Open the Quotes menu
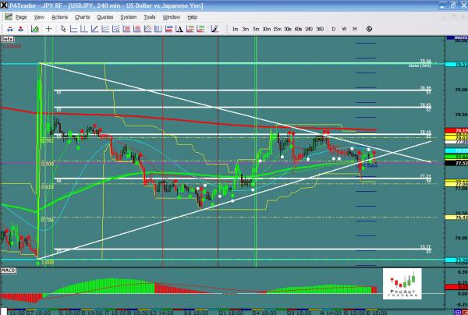 tap(104, 16)
